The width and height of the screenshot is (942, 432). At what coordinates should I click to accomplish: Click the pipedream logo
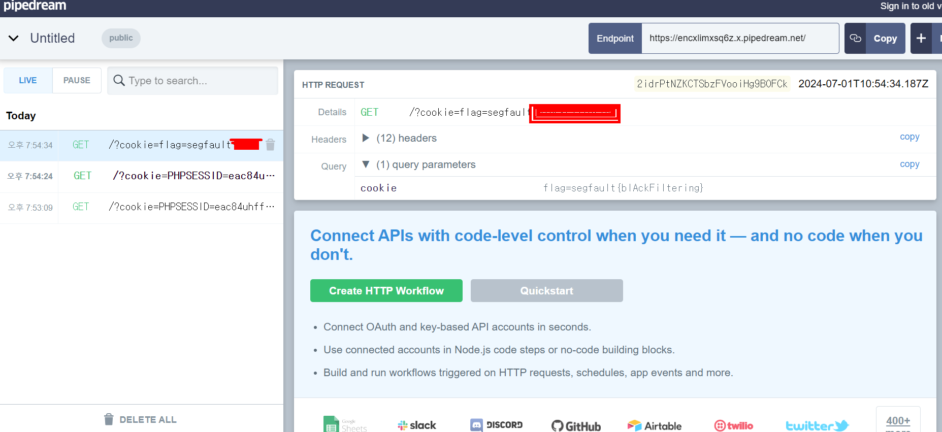(35, 6)
